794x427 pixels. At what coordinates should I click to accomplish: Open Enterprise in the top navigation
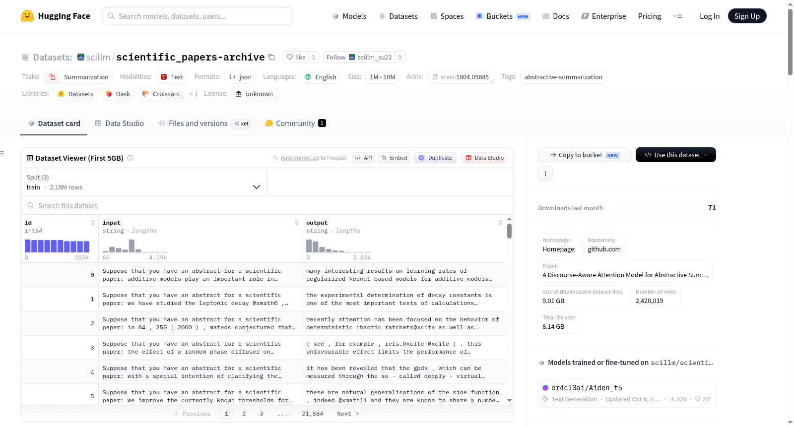[603, 16]
